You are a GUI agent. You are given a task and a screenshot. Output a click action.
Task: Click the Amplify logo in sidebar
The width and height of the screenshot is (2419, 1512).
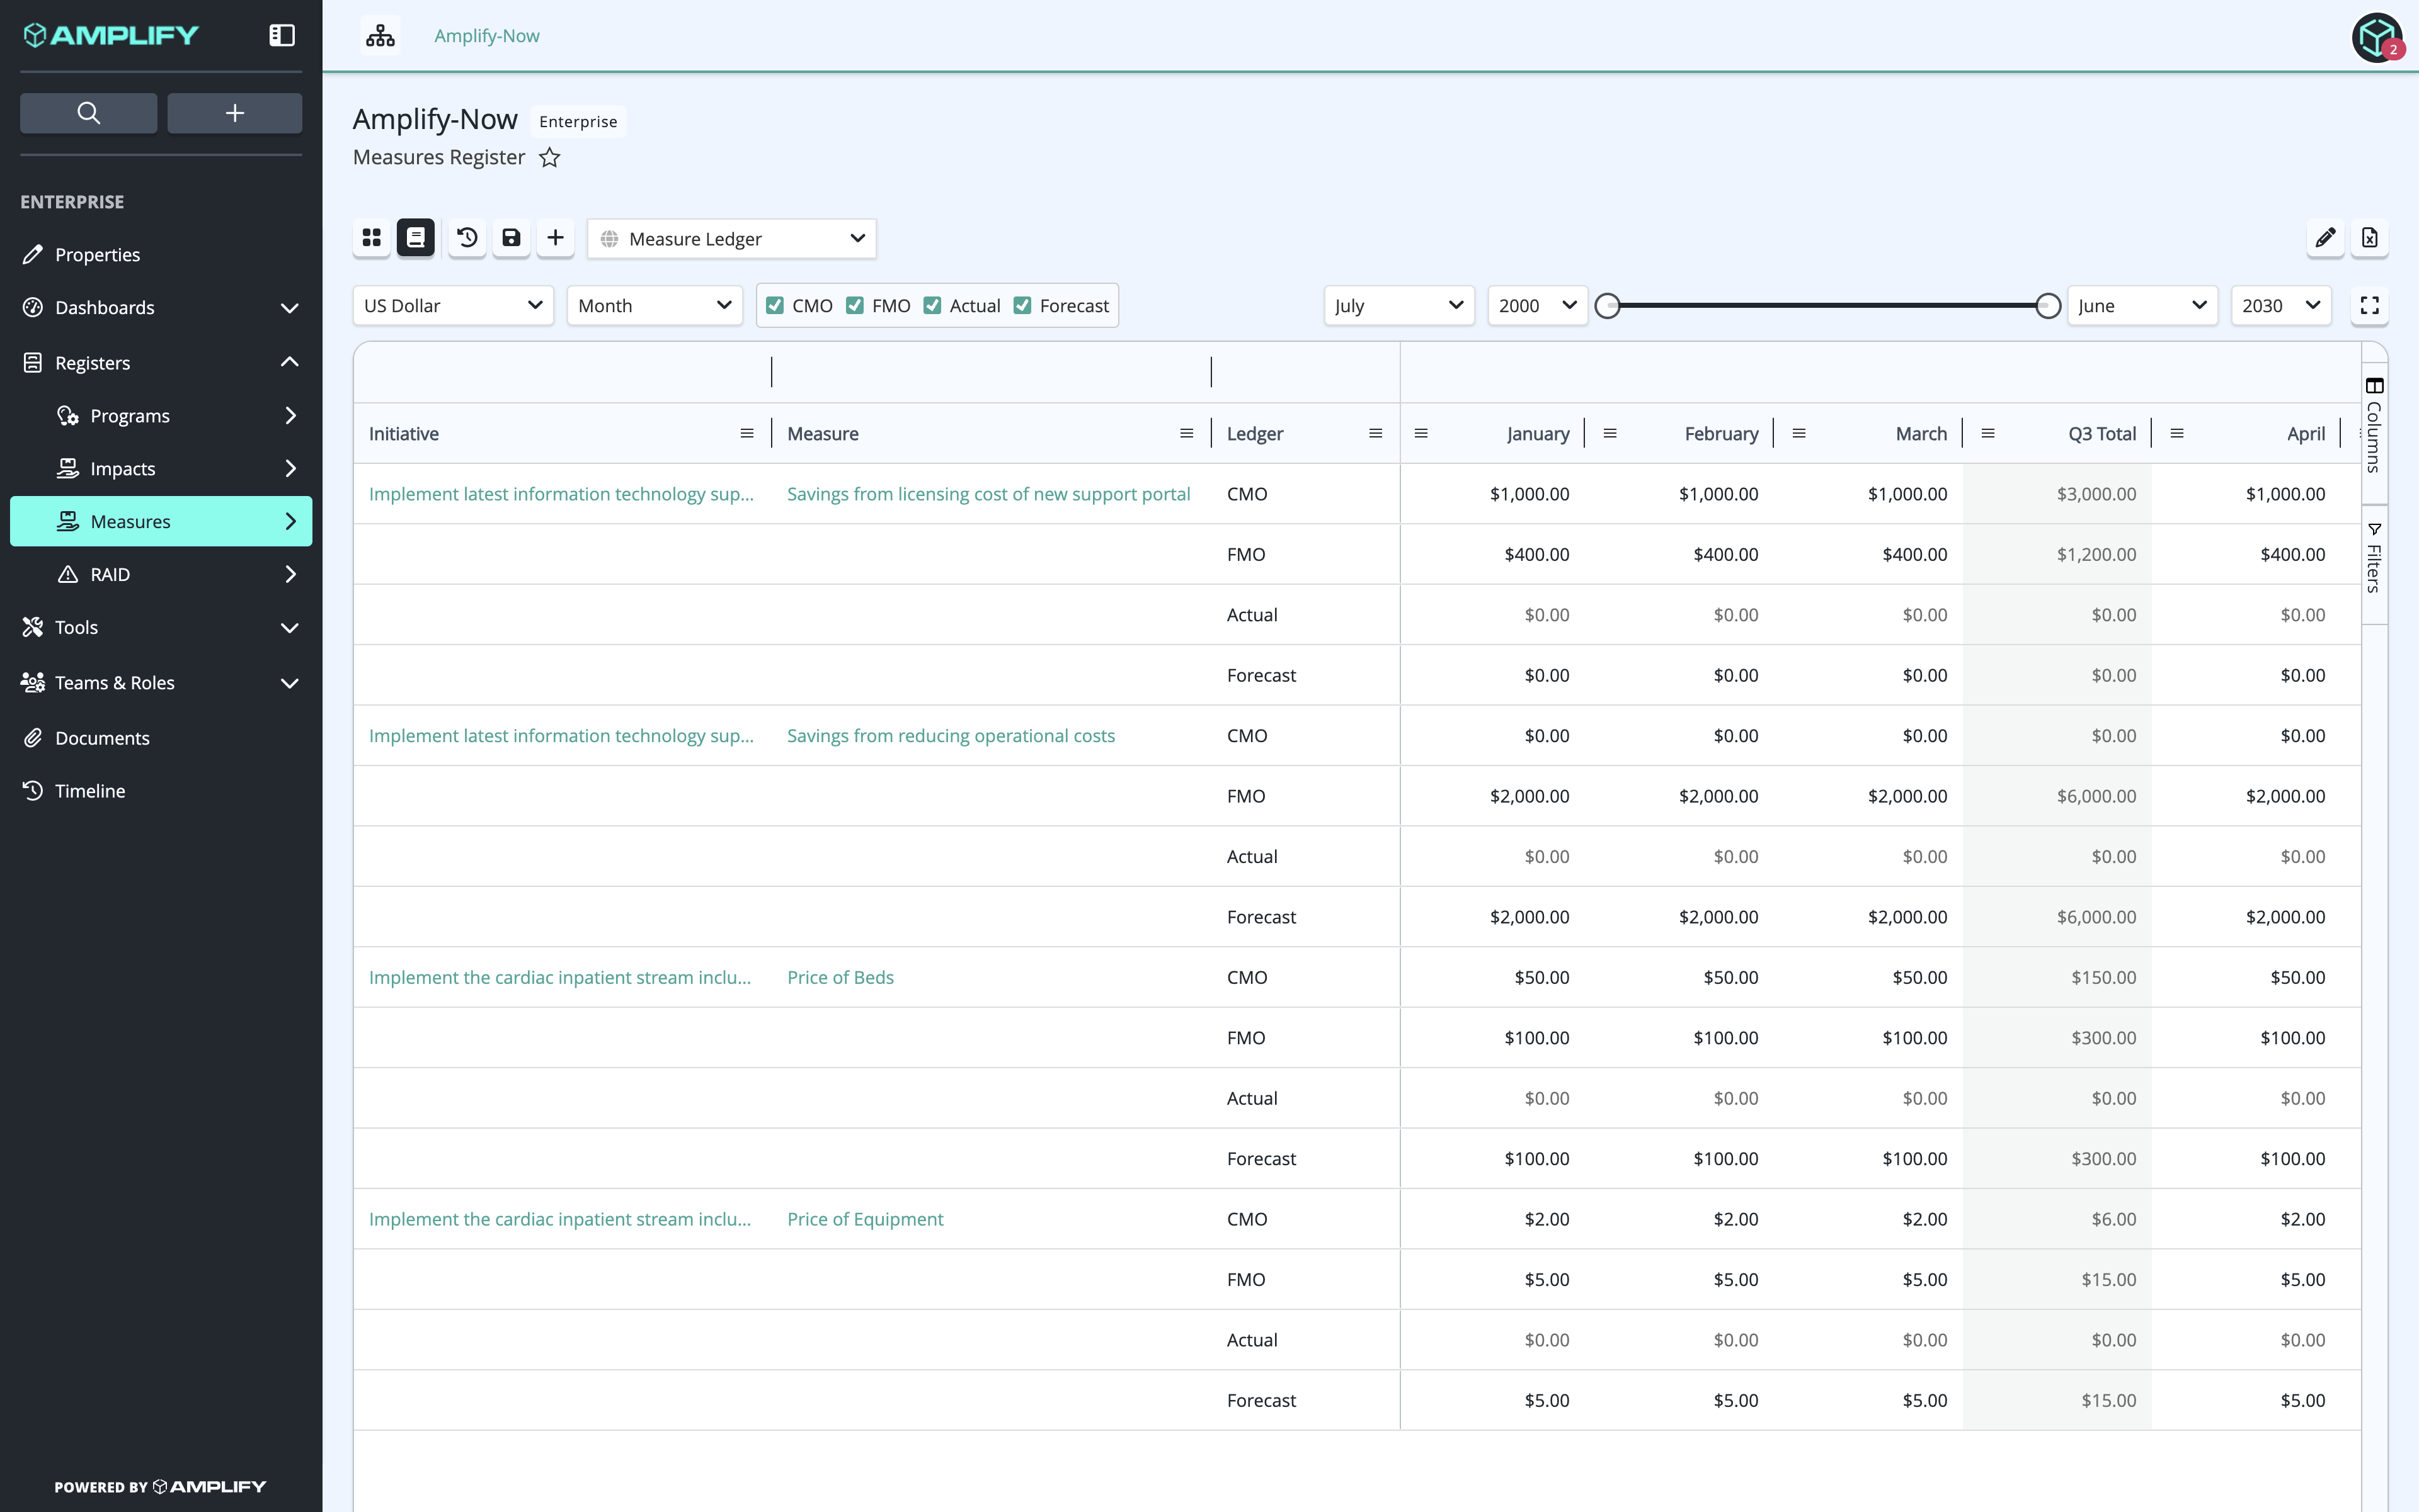click(x=111, y=35)
